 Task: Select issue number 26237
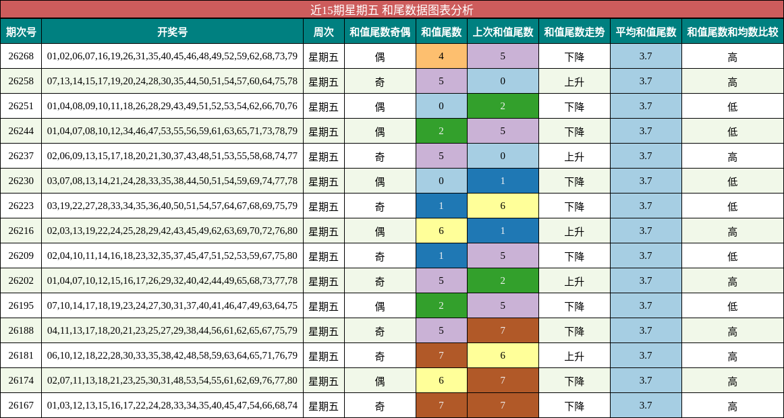21,156
